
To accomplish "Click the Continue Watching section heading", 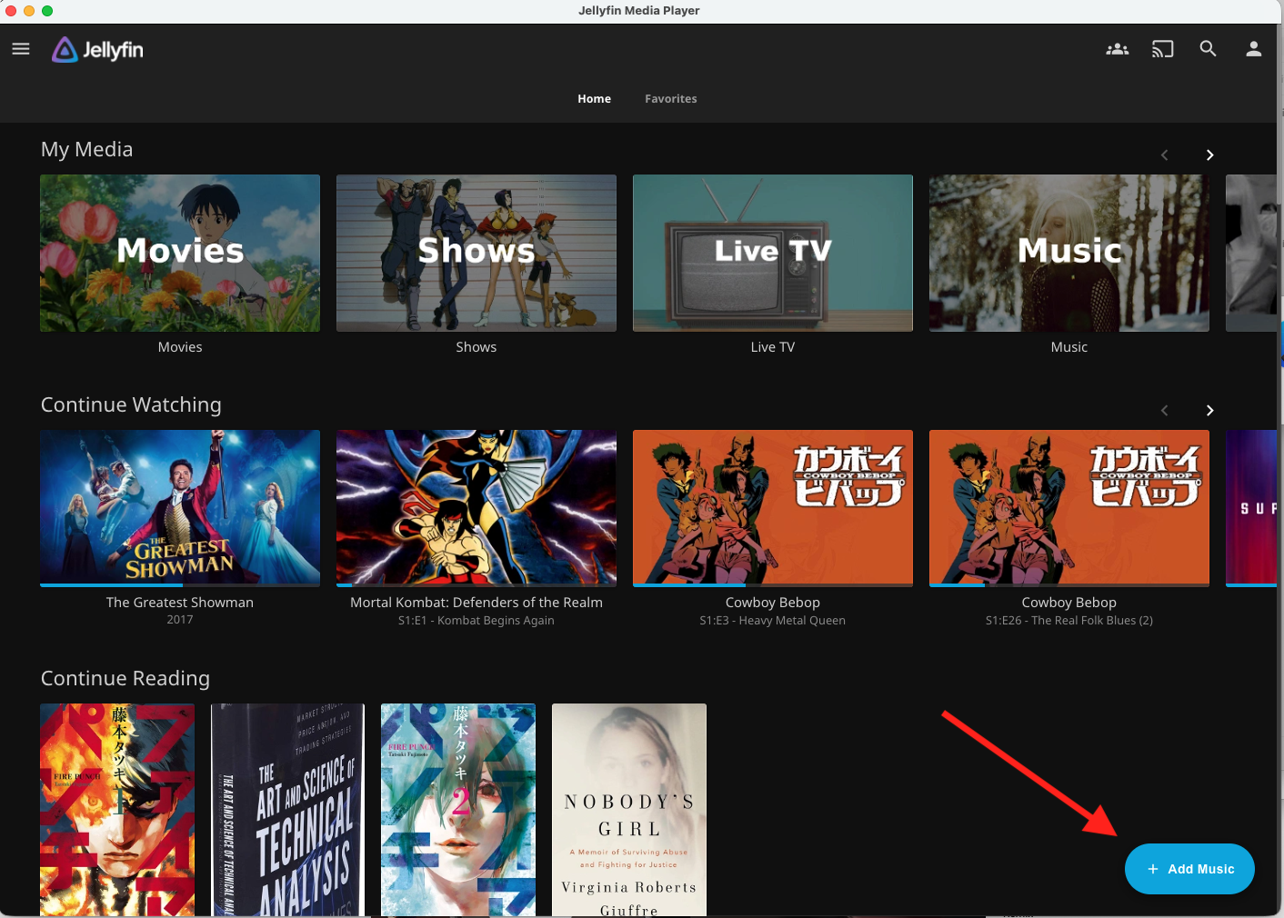I will 131,405.
